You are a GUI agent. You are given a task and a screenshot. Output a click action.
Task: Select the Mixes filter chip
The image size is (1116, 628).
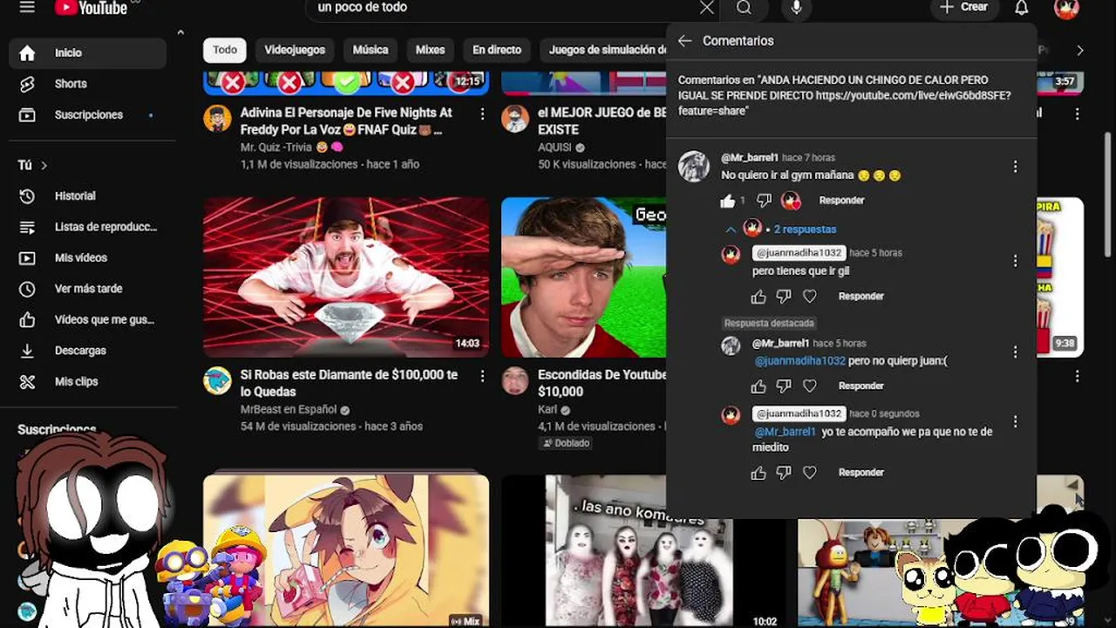point(430,50)
